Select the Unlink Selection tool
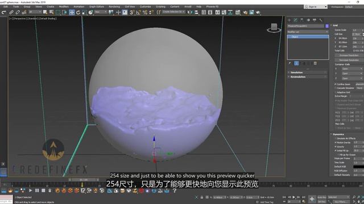 [x=18, y=12]
